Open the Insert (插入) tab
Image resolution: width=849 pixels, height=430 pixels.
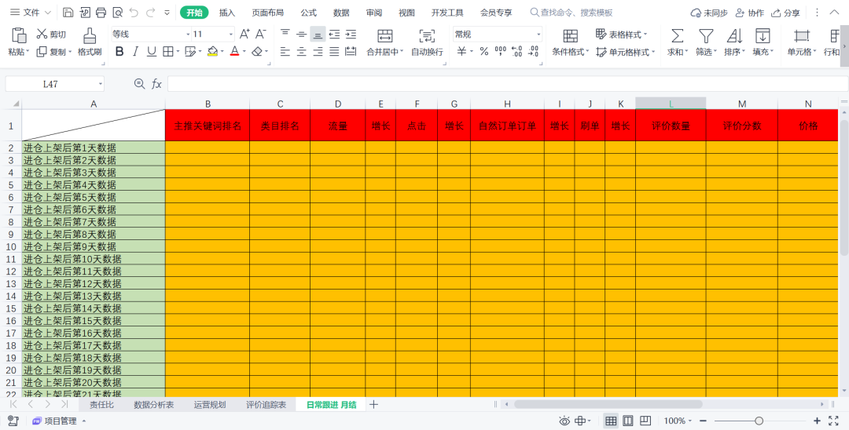(x=227, y=13)
